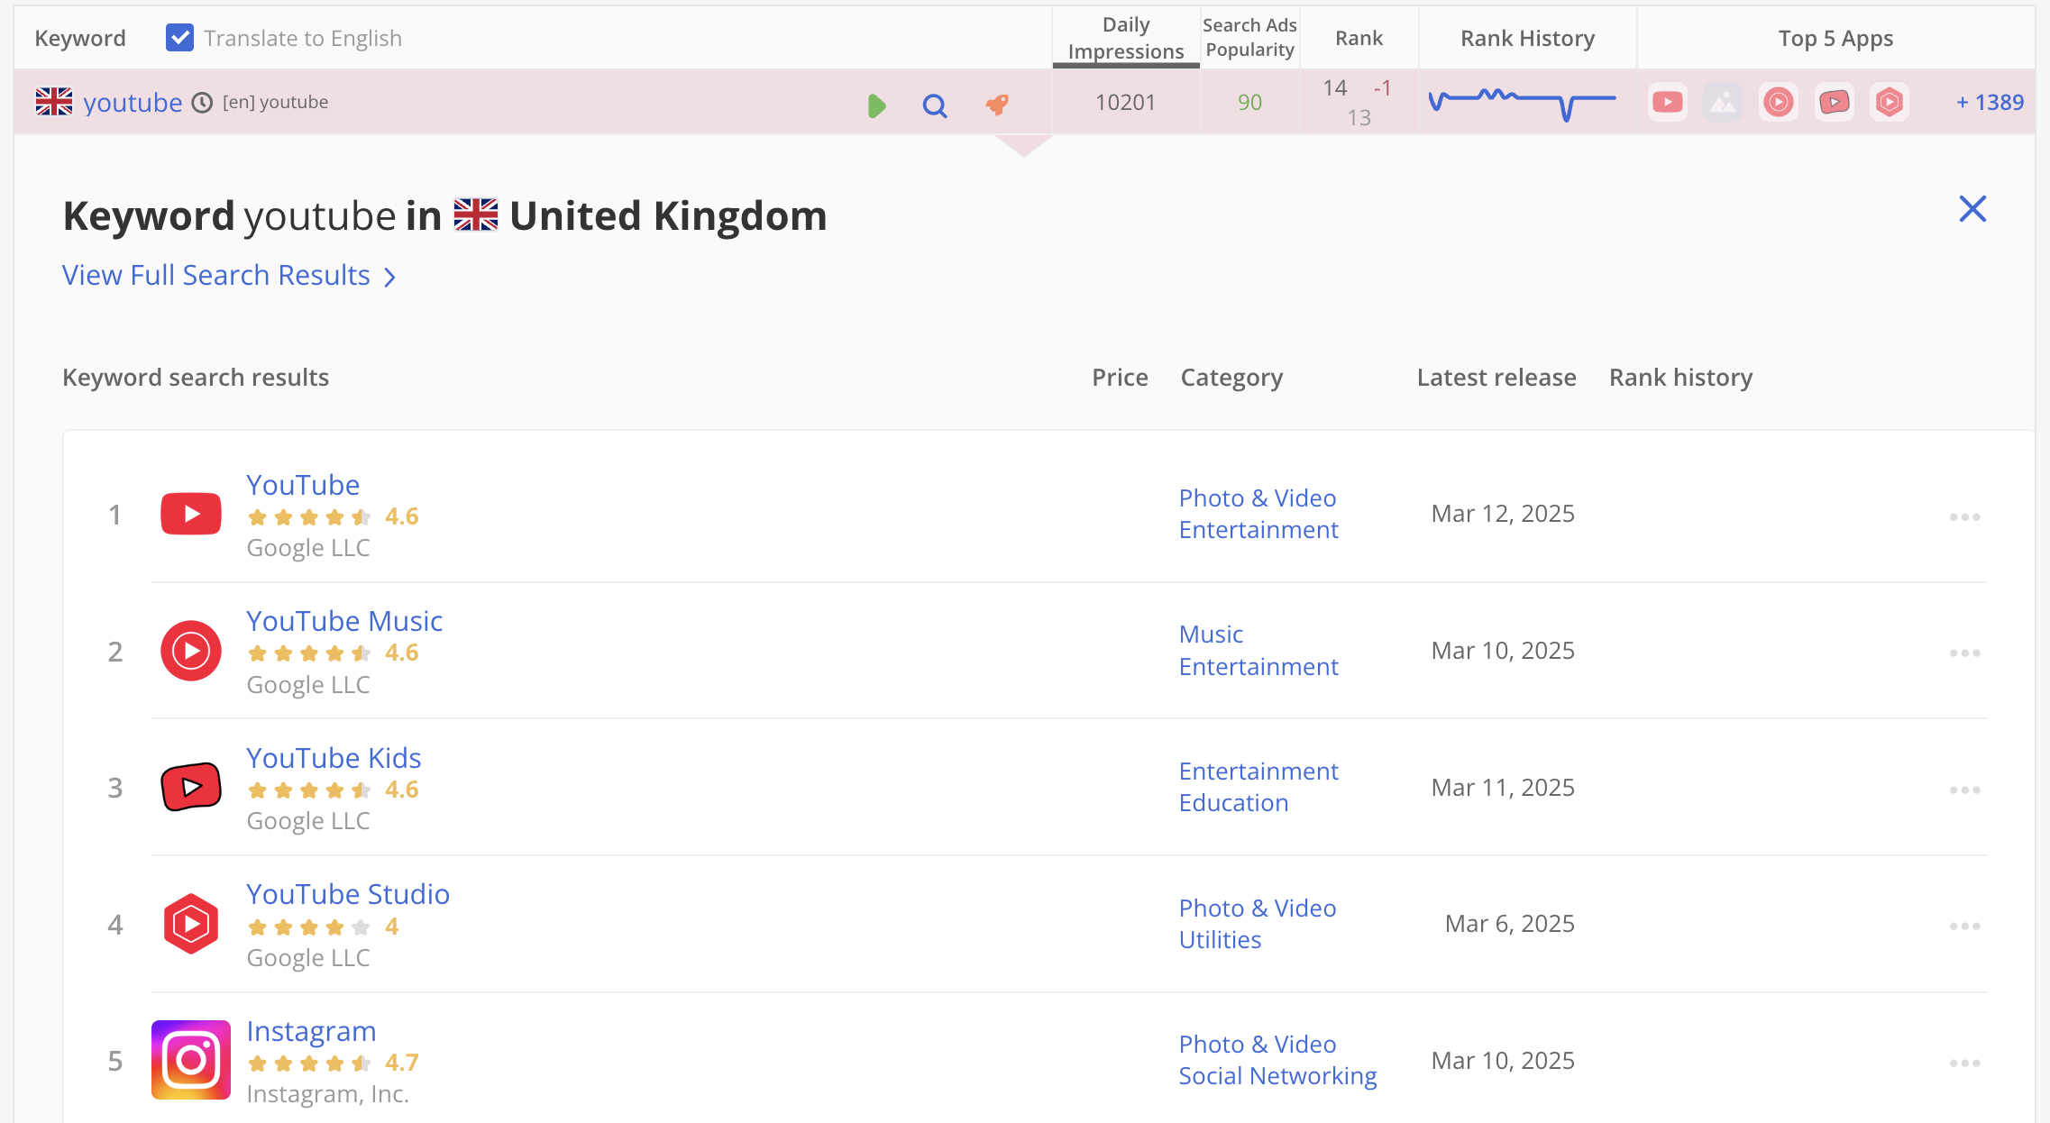2050x1123 pixels.
Task: Sort by the Rank column header
Action: [1359, 38]
